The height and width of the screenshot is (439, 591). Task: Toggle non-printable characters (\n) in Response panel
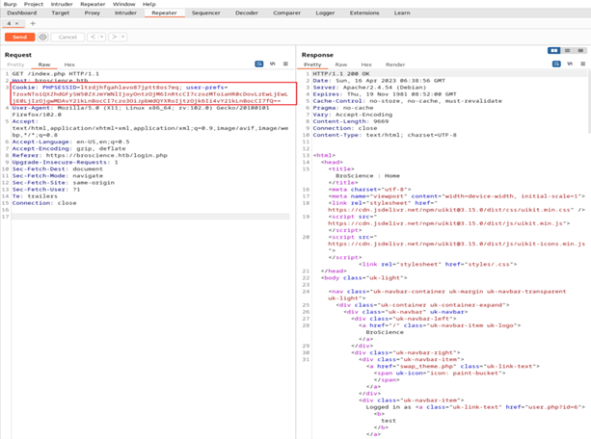tap(570, 64)
